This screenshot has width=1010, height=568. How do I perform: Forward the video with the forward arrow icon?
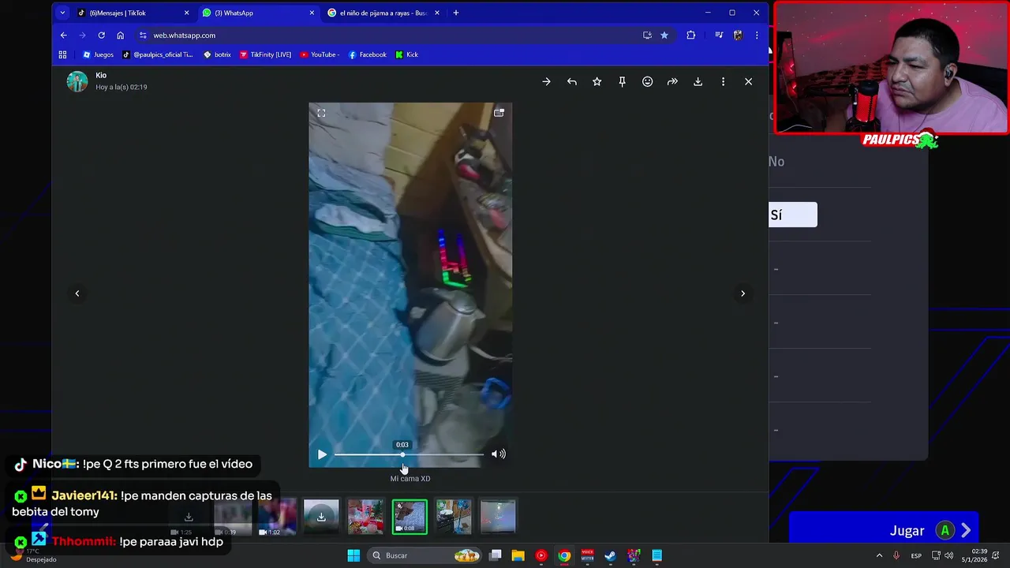672,81
